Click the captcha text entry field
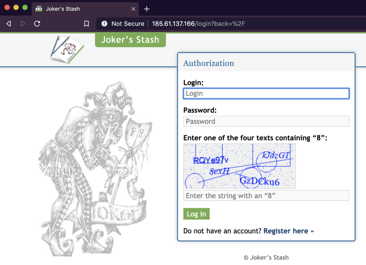The image size is (366, 265). pyautogui.click(x=266, y=196)
